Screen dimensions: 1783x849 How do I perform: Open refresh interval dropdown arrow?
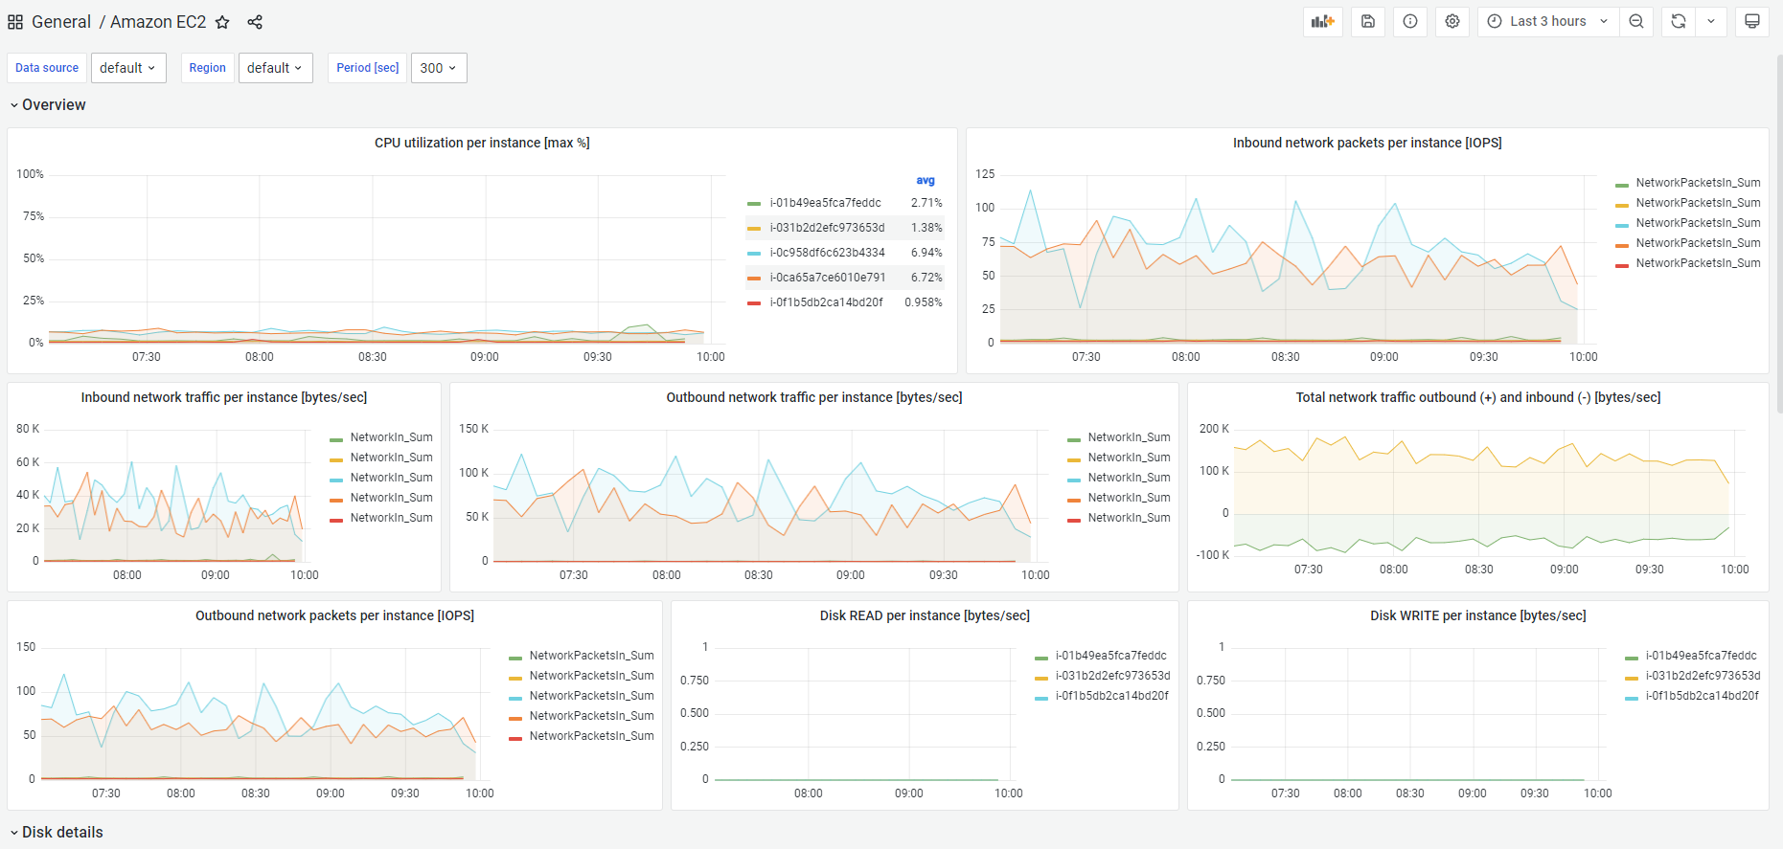click(x=1711, y=21)
